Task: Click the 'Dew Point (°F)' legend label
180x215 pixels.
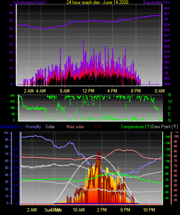Action: 165,127
